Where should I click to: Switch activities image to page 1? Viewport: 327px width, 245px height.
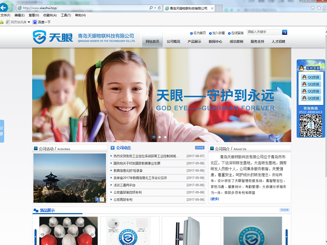[97, 199]
